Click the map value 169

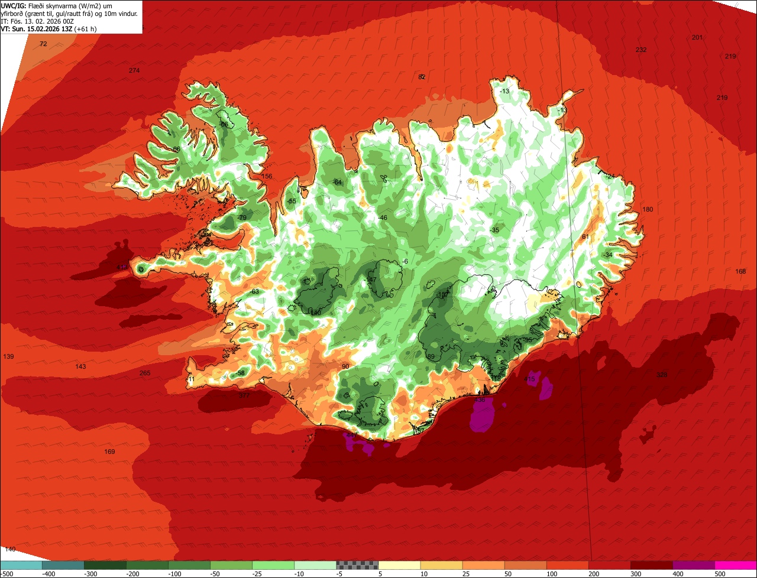click(x=109, y=452)
